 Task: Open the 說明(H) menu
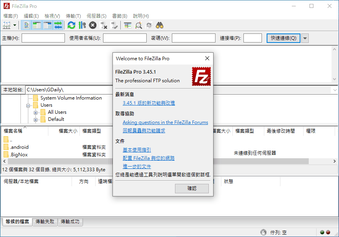(141, 16)
